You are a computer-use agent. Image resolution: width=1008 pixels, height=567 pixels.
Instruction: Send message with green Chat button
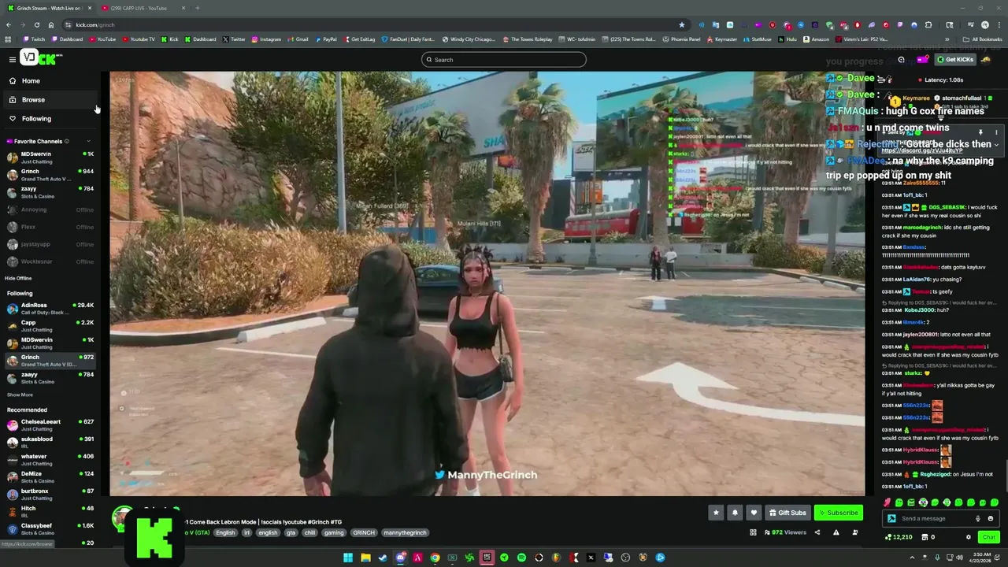click(x=988, y=537)
